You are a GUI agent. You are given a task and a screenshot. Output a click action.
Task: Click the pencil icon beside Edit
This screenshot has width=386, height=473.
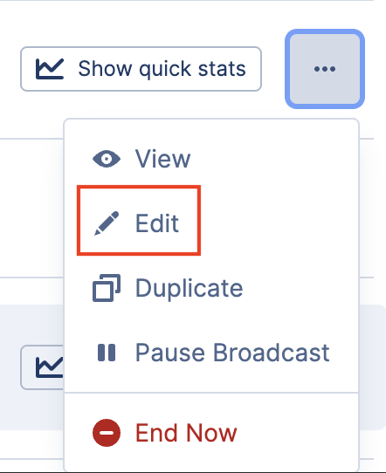107,223
